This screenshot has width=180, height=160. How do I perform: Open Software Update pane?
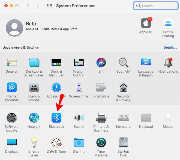click(x=12, y=118)
